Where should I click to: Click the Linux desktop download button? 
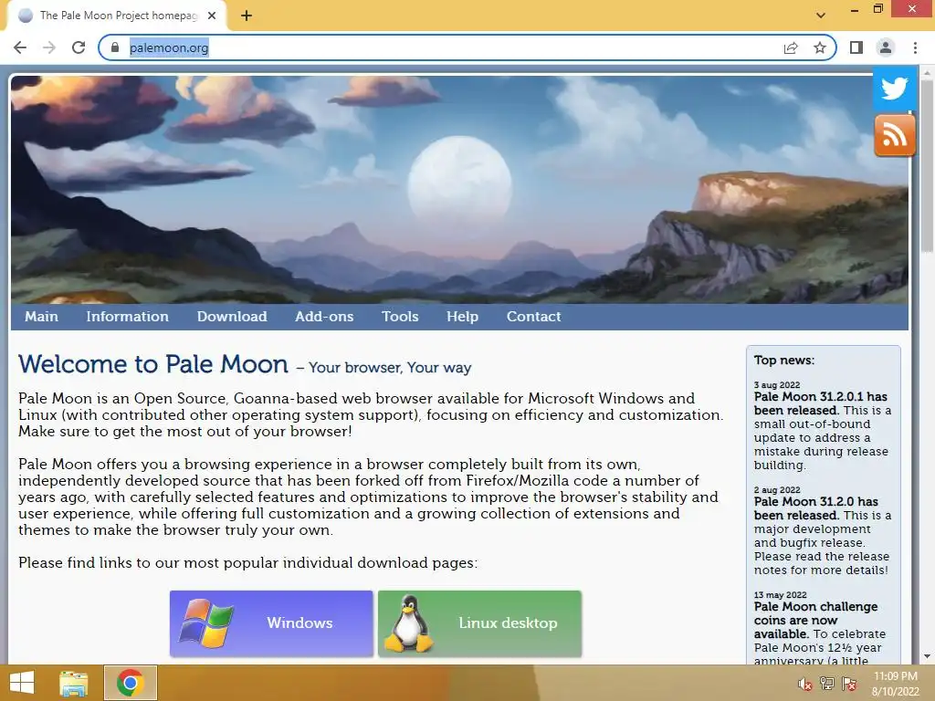pos(480,623)
